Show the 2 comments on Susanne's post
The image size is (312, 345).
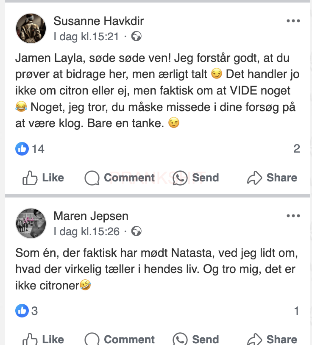296,149
